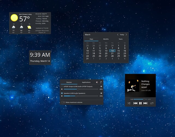The width and height of the screenshot is (175, 137).
Task: Switch to Applications tab
Action: pos(86,82)
